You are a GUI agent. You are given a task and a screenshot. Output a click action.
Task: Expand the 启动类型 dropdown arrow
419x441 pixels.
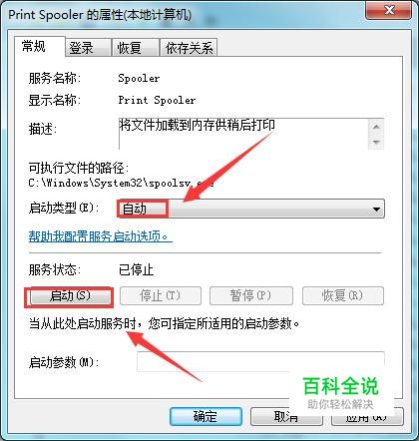tap(376, 210)
